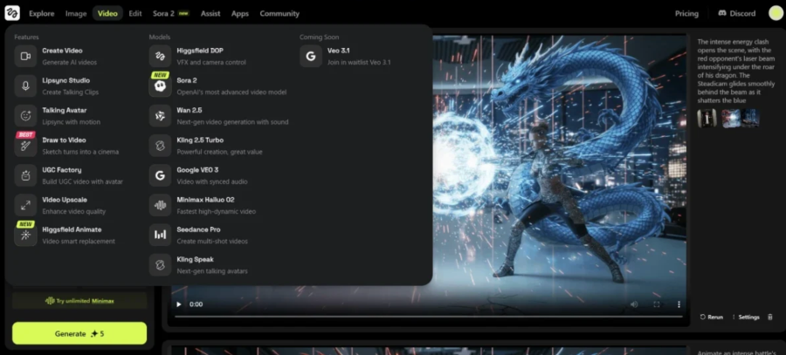Image resolution: width=786 pixels, height=355 pixels.
Task: Open the Discord link
Action: (x=737, y=13)
